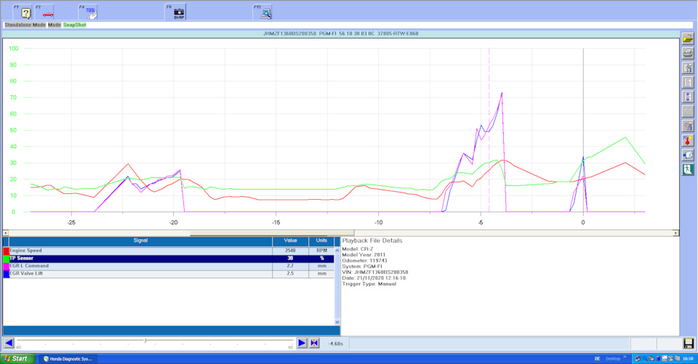The width and height of the screenshot is (698, 364).
Task: Click the magenta EGR L Command swatch
Action: [x=7, y=266]
